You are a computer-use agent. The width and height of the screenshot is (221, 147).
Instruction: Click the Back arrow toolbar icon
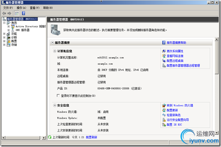[x=4, y=13]
